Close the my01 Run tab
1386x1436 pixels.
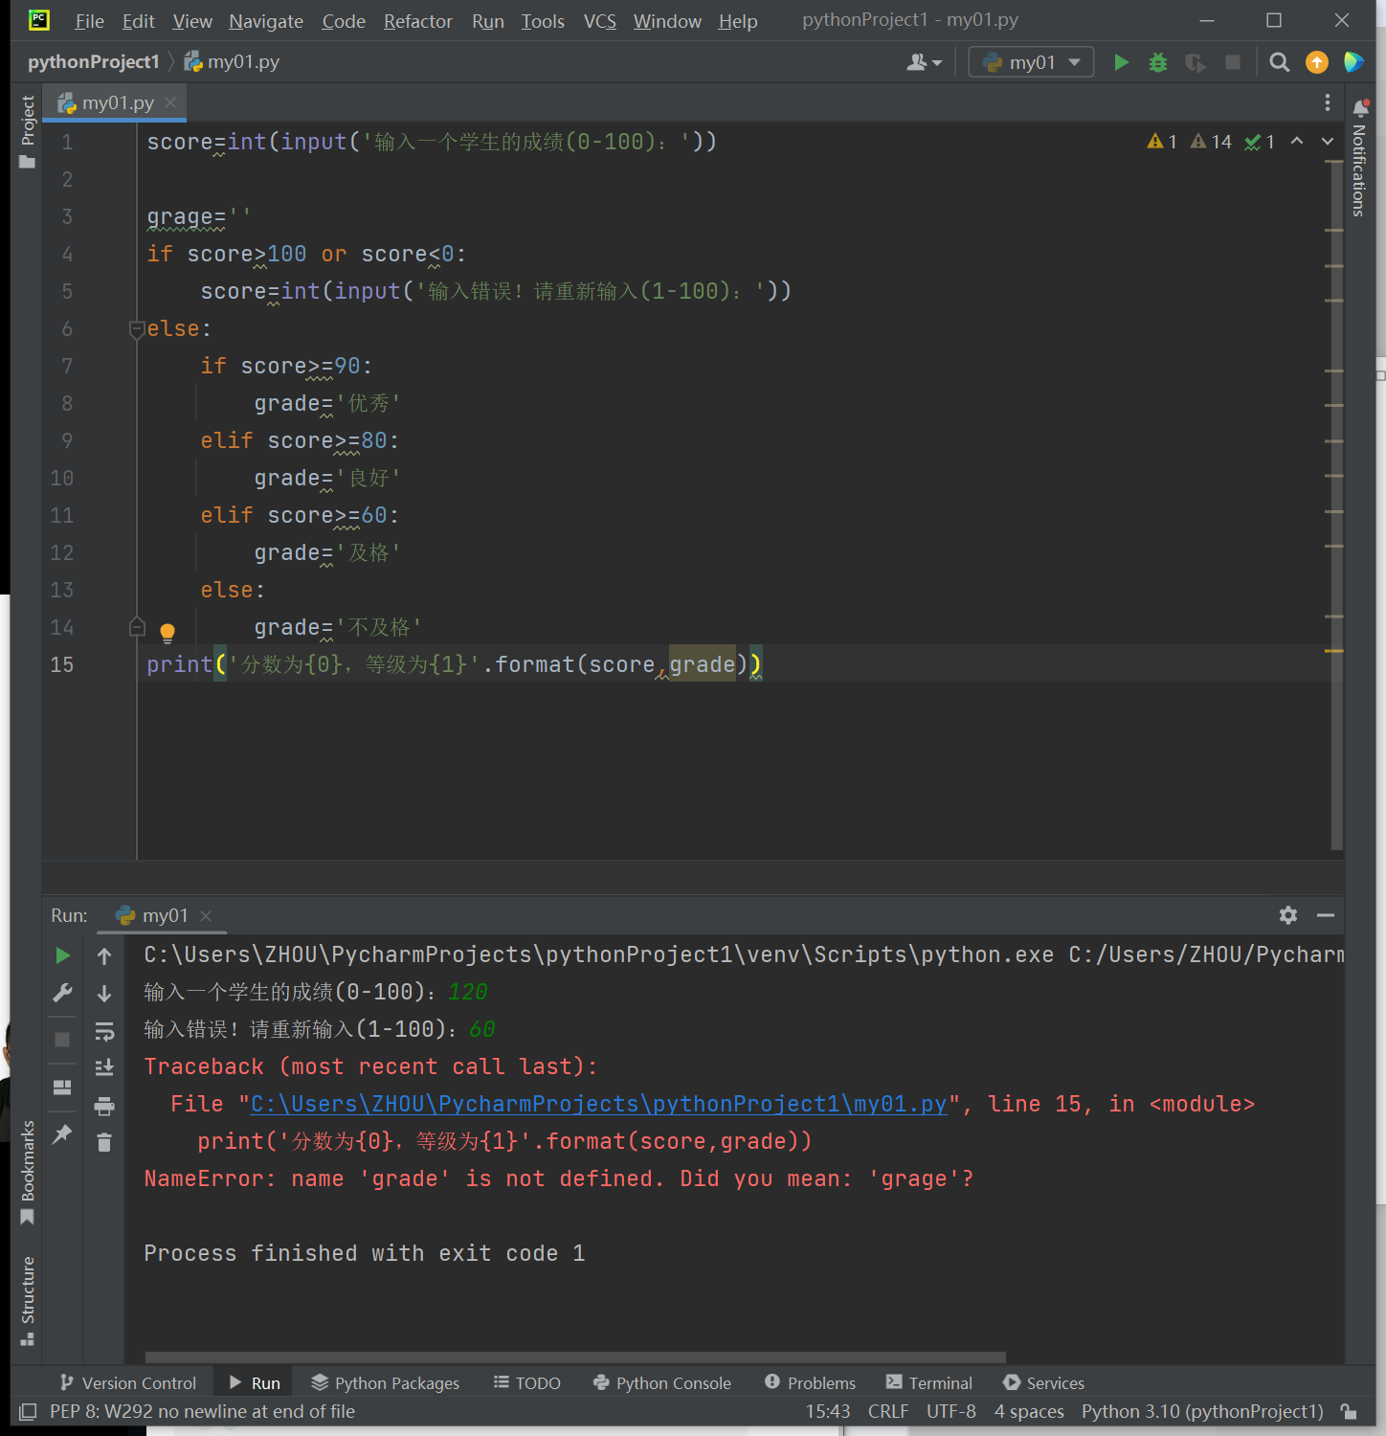pyautogui.click(x=206, y=916)
